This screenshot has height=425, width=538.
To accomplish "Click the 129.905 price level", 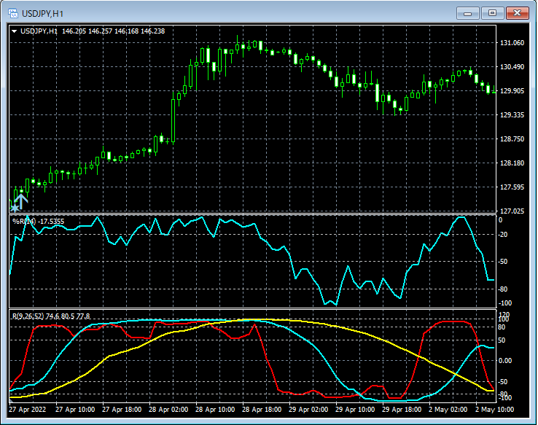I will coord(512,91).
